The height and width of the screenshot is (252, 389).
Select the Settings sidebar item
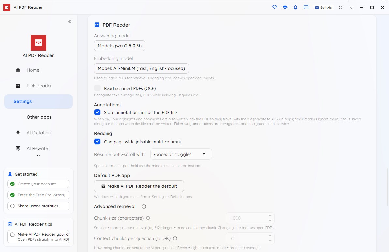pos(38,101)
